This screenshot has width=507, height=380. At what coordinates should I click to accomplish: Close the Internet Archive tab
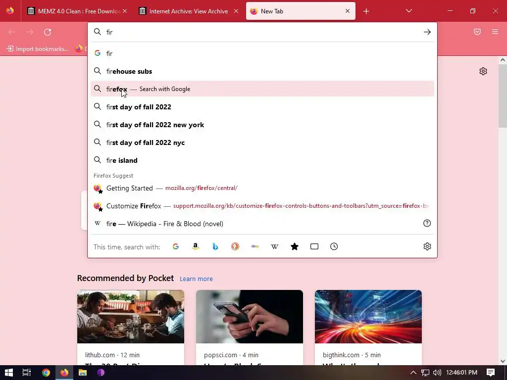[x=236, y=11]
